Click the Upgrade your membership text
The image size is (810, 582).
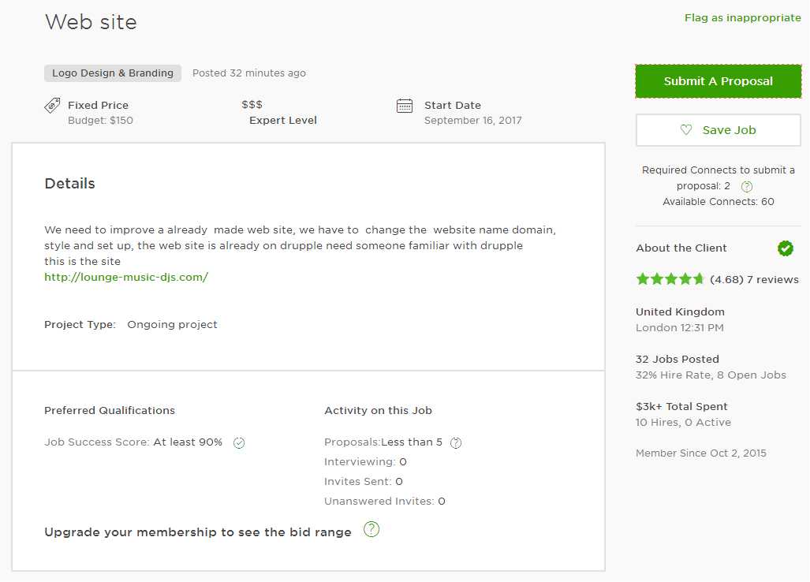pyautogui.click(x=198, y=532)
